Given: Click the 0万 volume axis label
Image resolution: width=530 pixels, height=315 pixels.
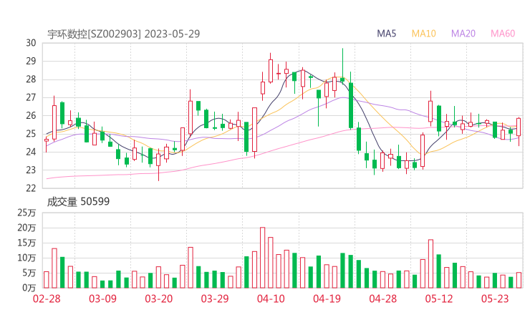Looking at the screenshot, I should (29, 288).
